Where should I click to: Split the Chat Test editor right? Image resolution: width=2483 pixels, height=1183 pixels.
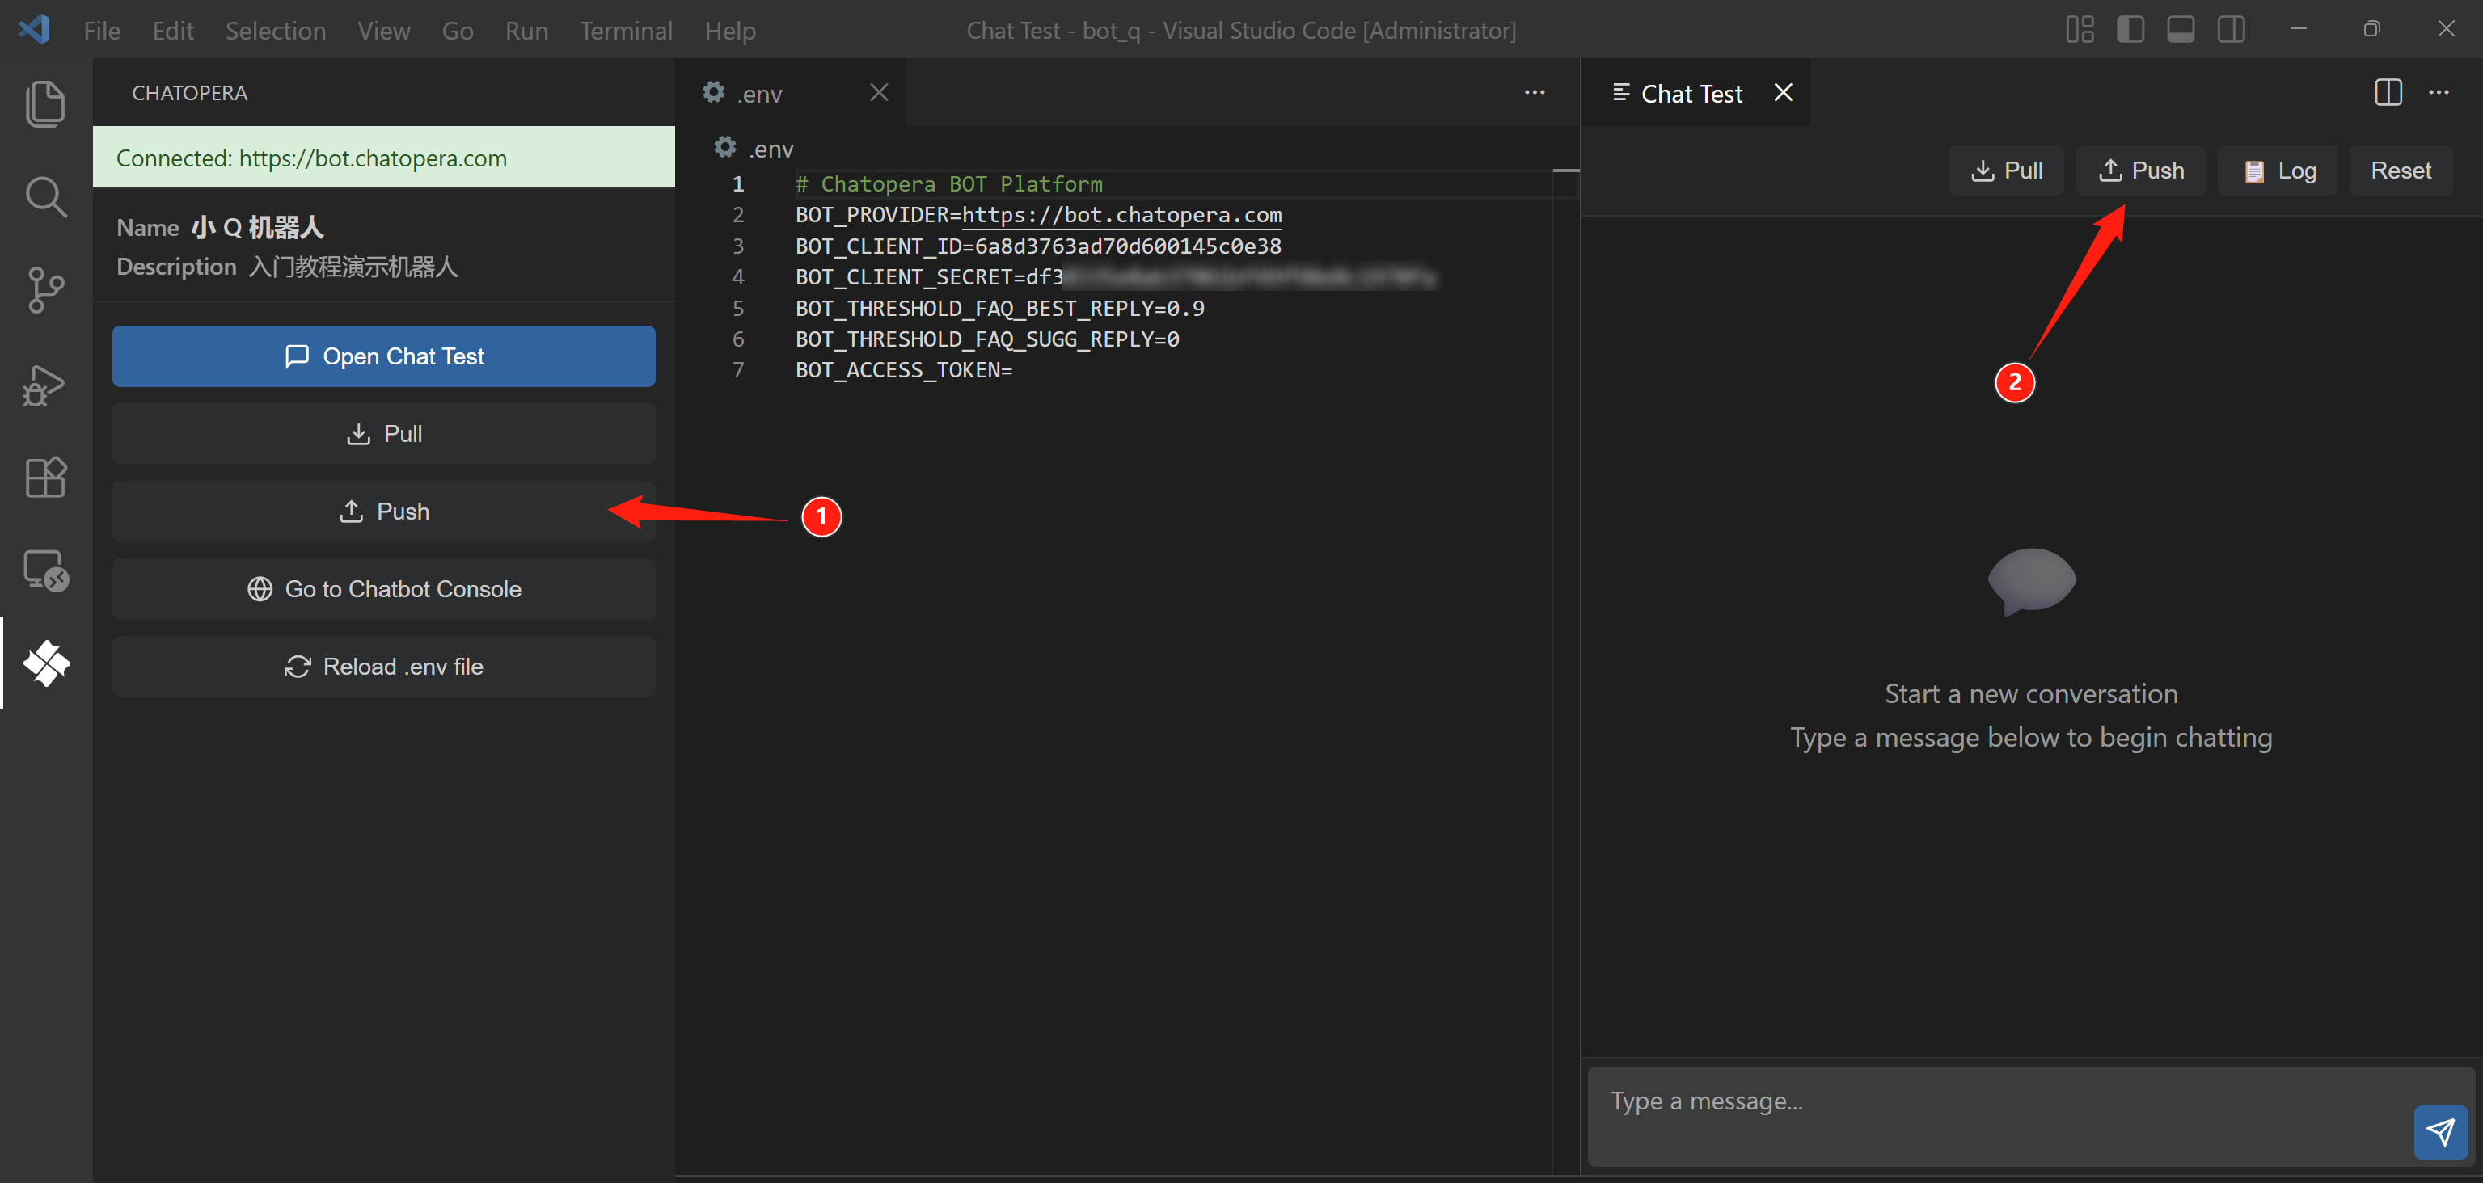[2388, 92]
